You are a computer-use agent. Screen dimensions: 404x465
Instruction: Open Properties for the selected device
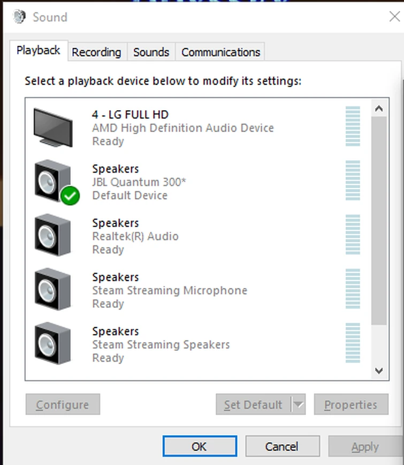click(x=350, y=405)
